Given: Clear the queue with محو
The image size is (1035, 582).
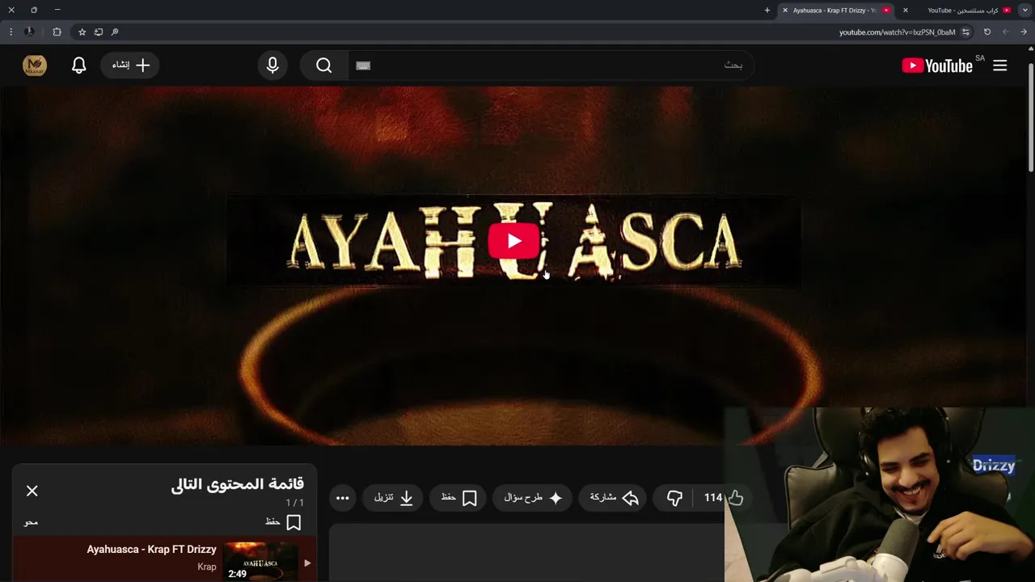Looking at the screenshot, I should [x=31, y=522].
